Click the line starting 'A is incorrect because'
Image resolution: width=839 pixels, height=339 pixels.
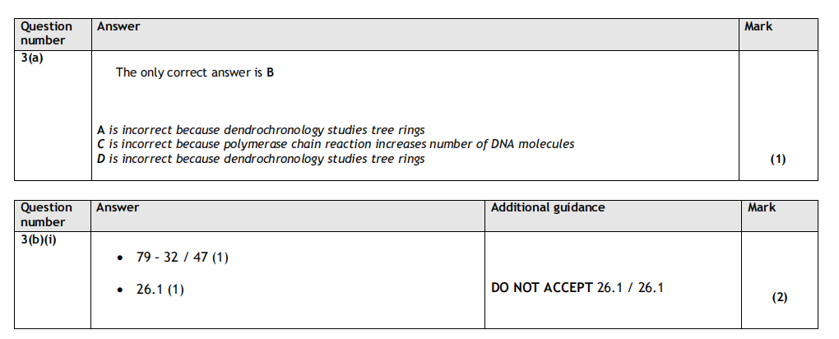pyautogui.click(x=260, y=130)
